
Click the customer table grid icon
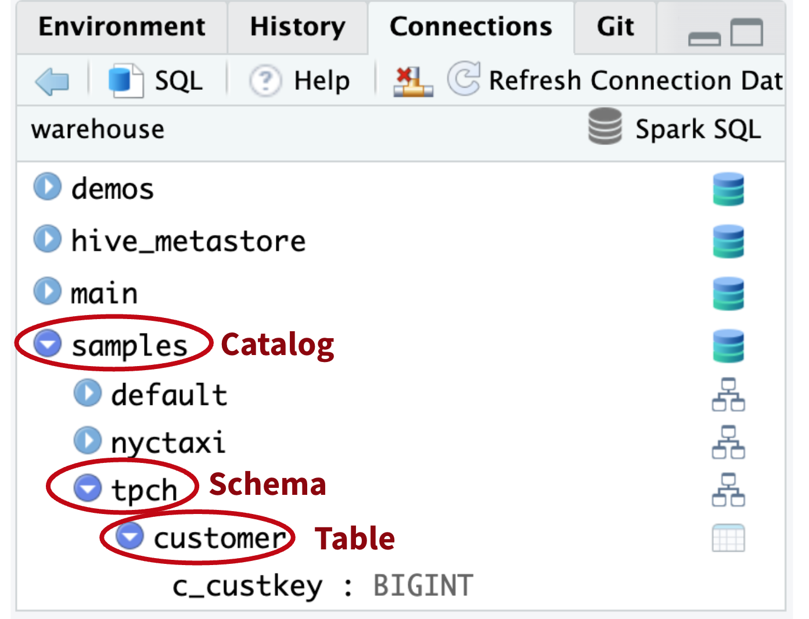click(x=728, y=538)
